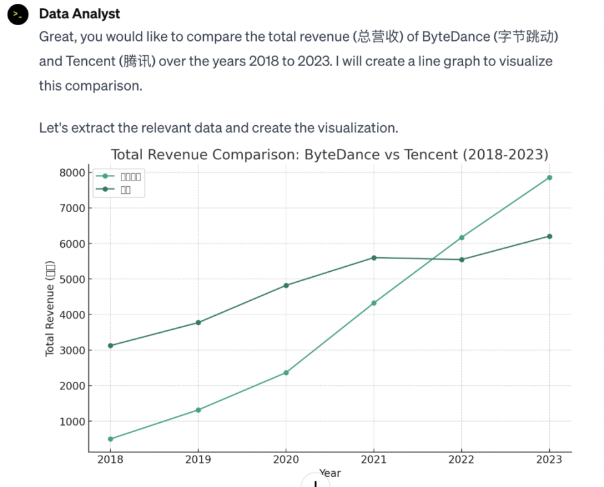Click the scroll-down arrow button below chart
Viewport: 604px width, 487px height.
[315, 481]
